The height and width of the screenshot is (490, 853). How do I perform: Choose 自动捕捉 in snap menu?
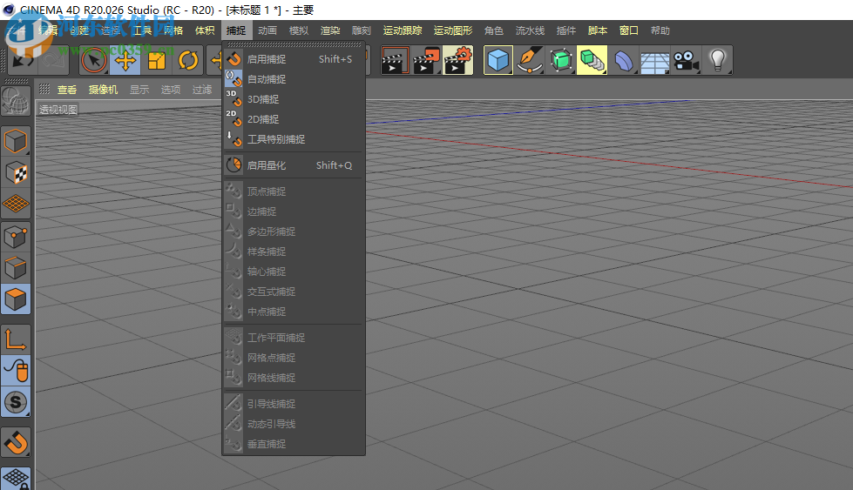point(294,79)
